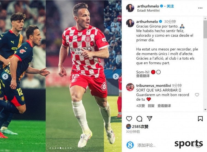Click the comments scrollbar down arrow

[205, 110]
